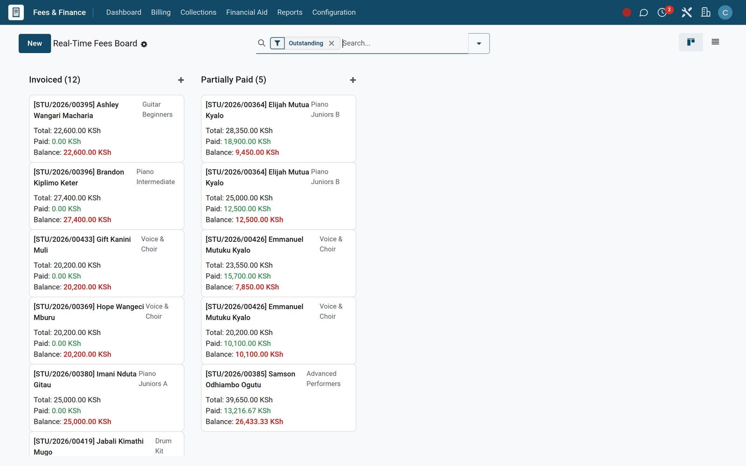Image resolution: width=746 pixels, height=466 pixels.
Task: Click the New button
Action: tap(35, 43)
